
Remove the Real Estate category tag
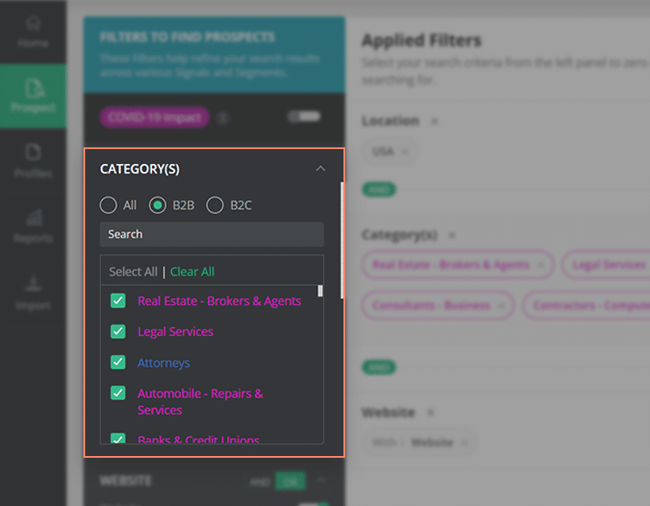pyautogui.click(x=541, y=265)
